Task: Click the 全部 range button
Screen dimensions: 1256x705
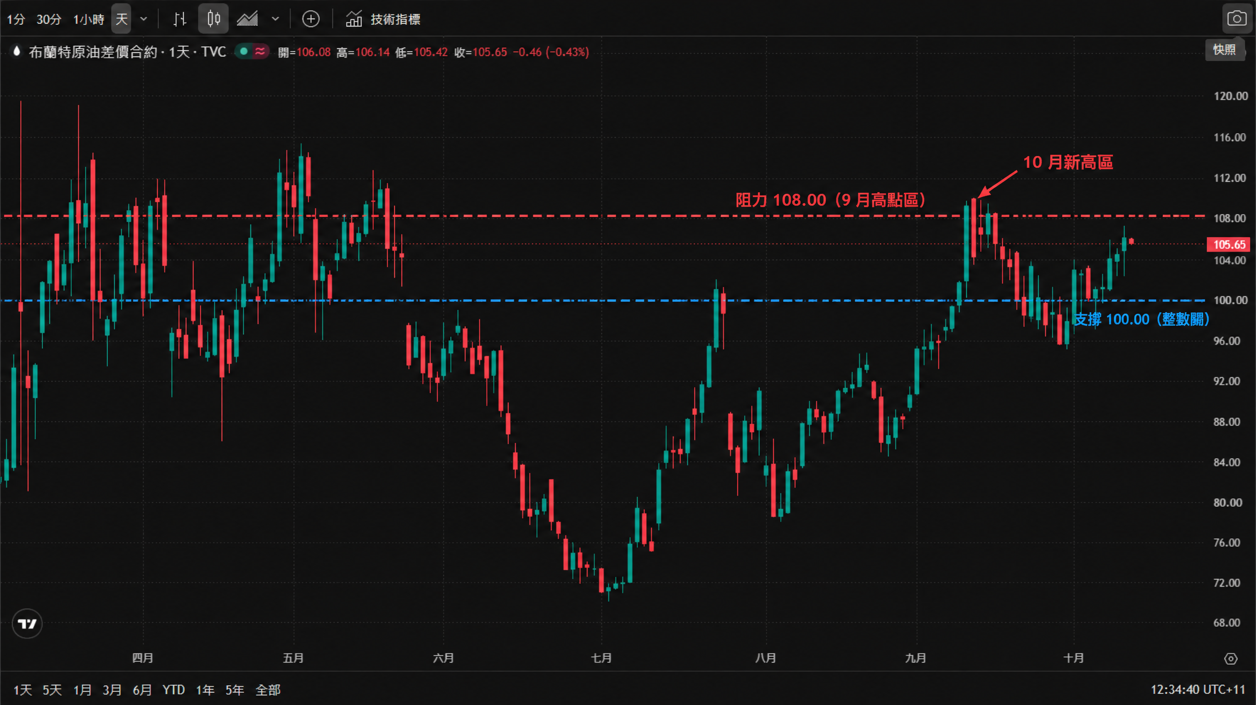Action: click(268, 689)
